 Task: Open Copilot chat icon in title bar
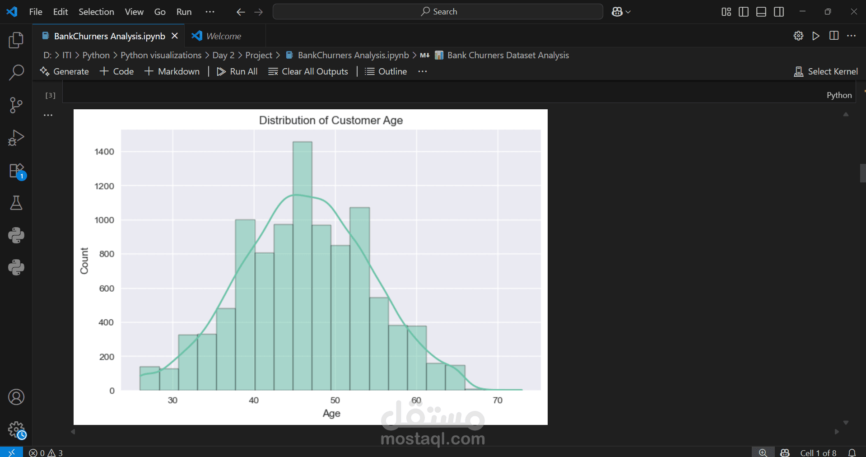[617, 12]
